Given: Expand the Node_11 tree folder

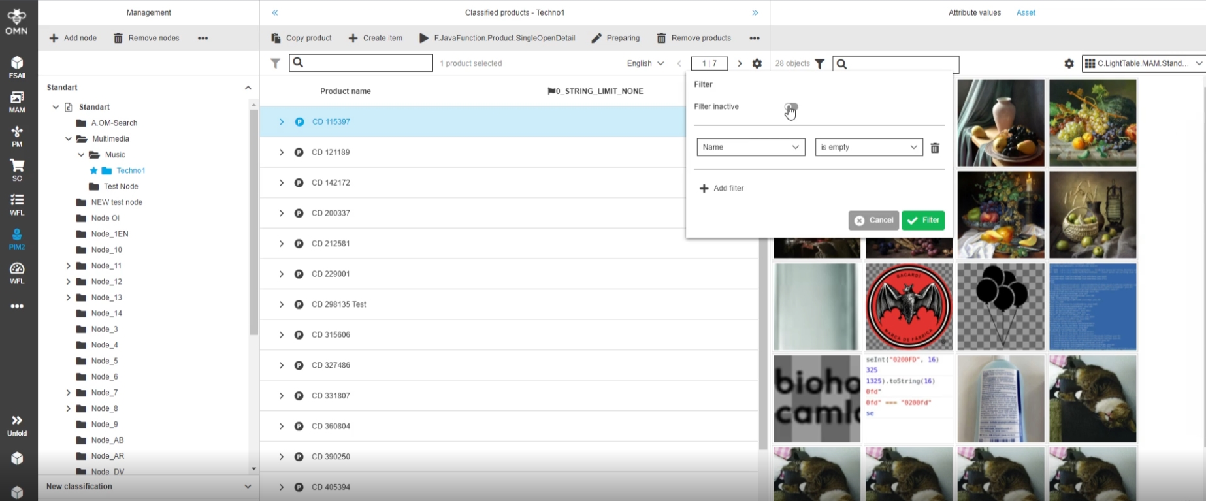Looking at the screenshot, I should (68, 266).
